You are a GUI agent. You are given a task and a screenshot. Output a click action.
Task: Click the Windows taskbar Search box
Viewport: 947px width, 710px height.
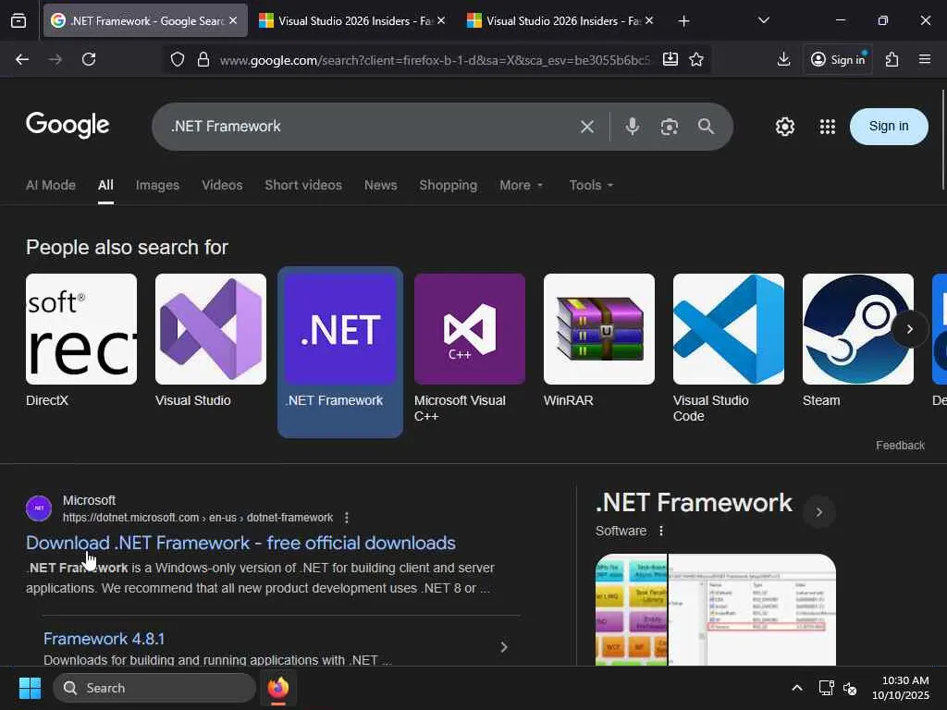(154, 688)
